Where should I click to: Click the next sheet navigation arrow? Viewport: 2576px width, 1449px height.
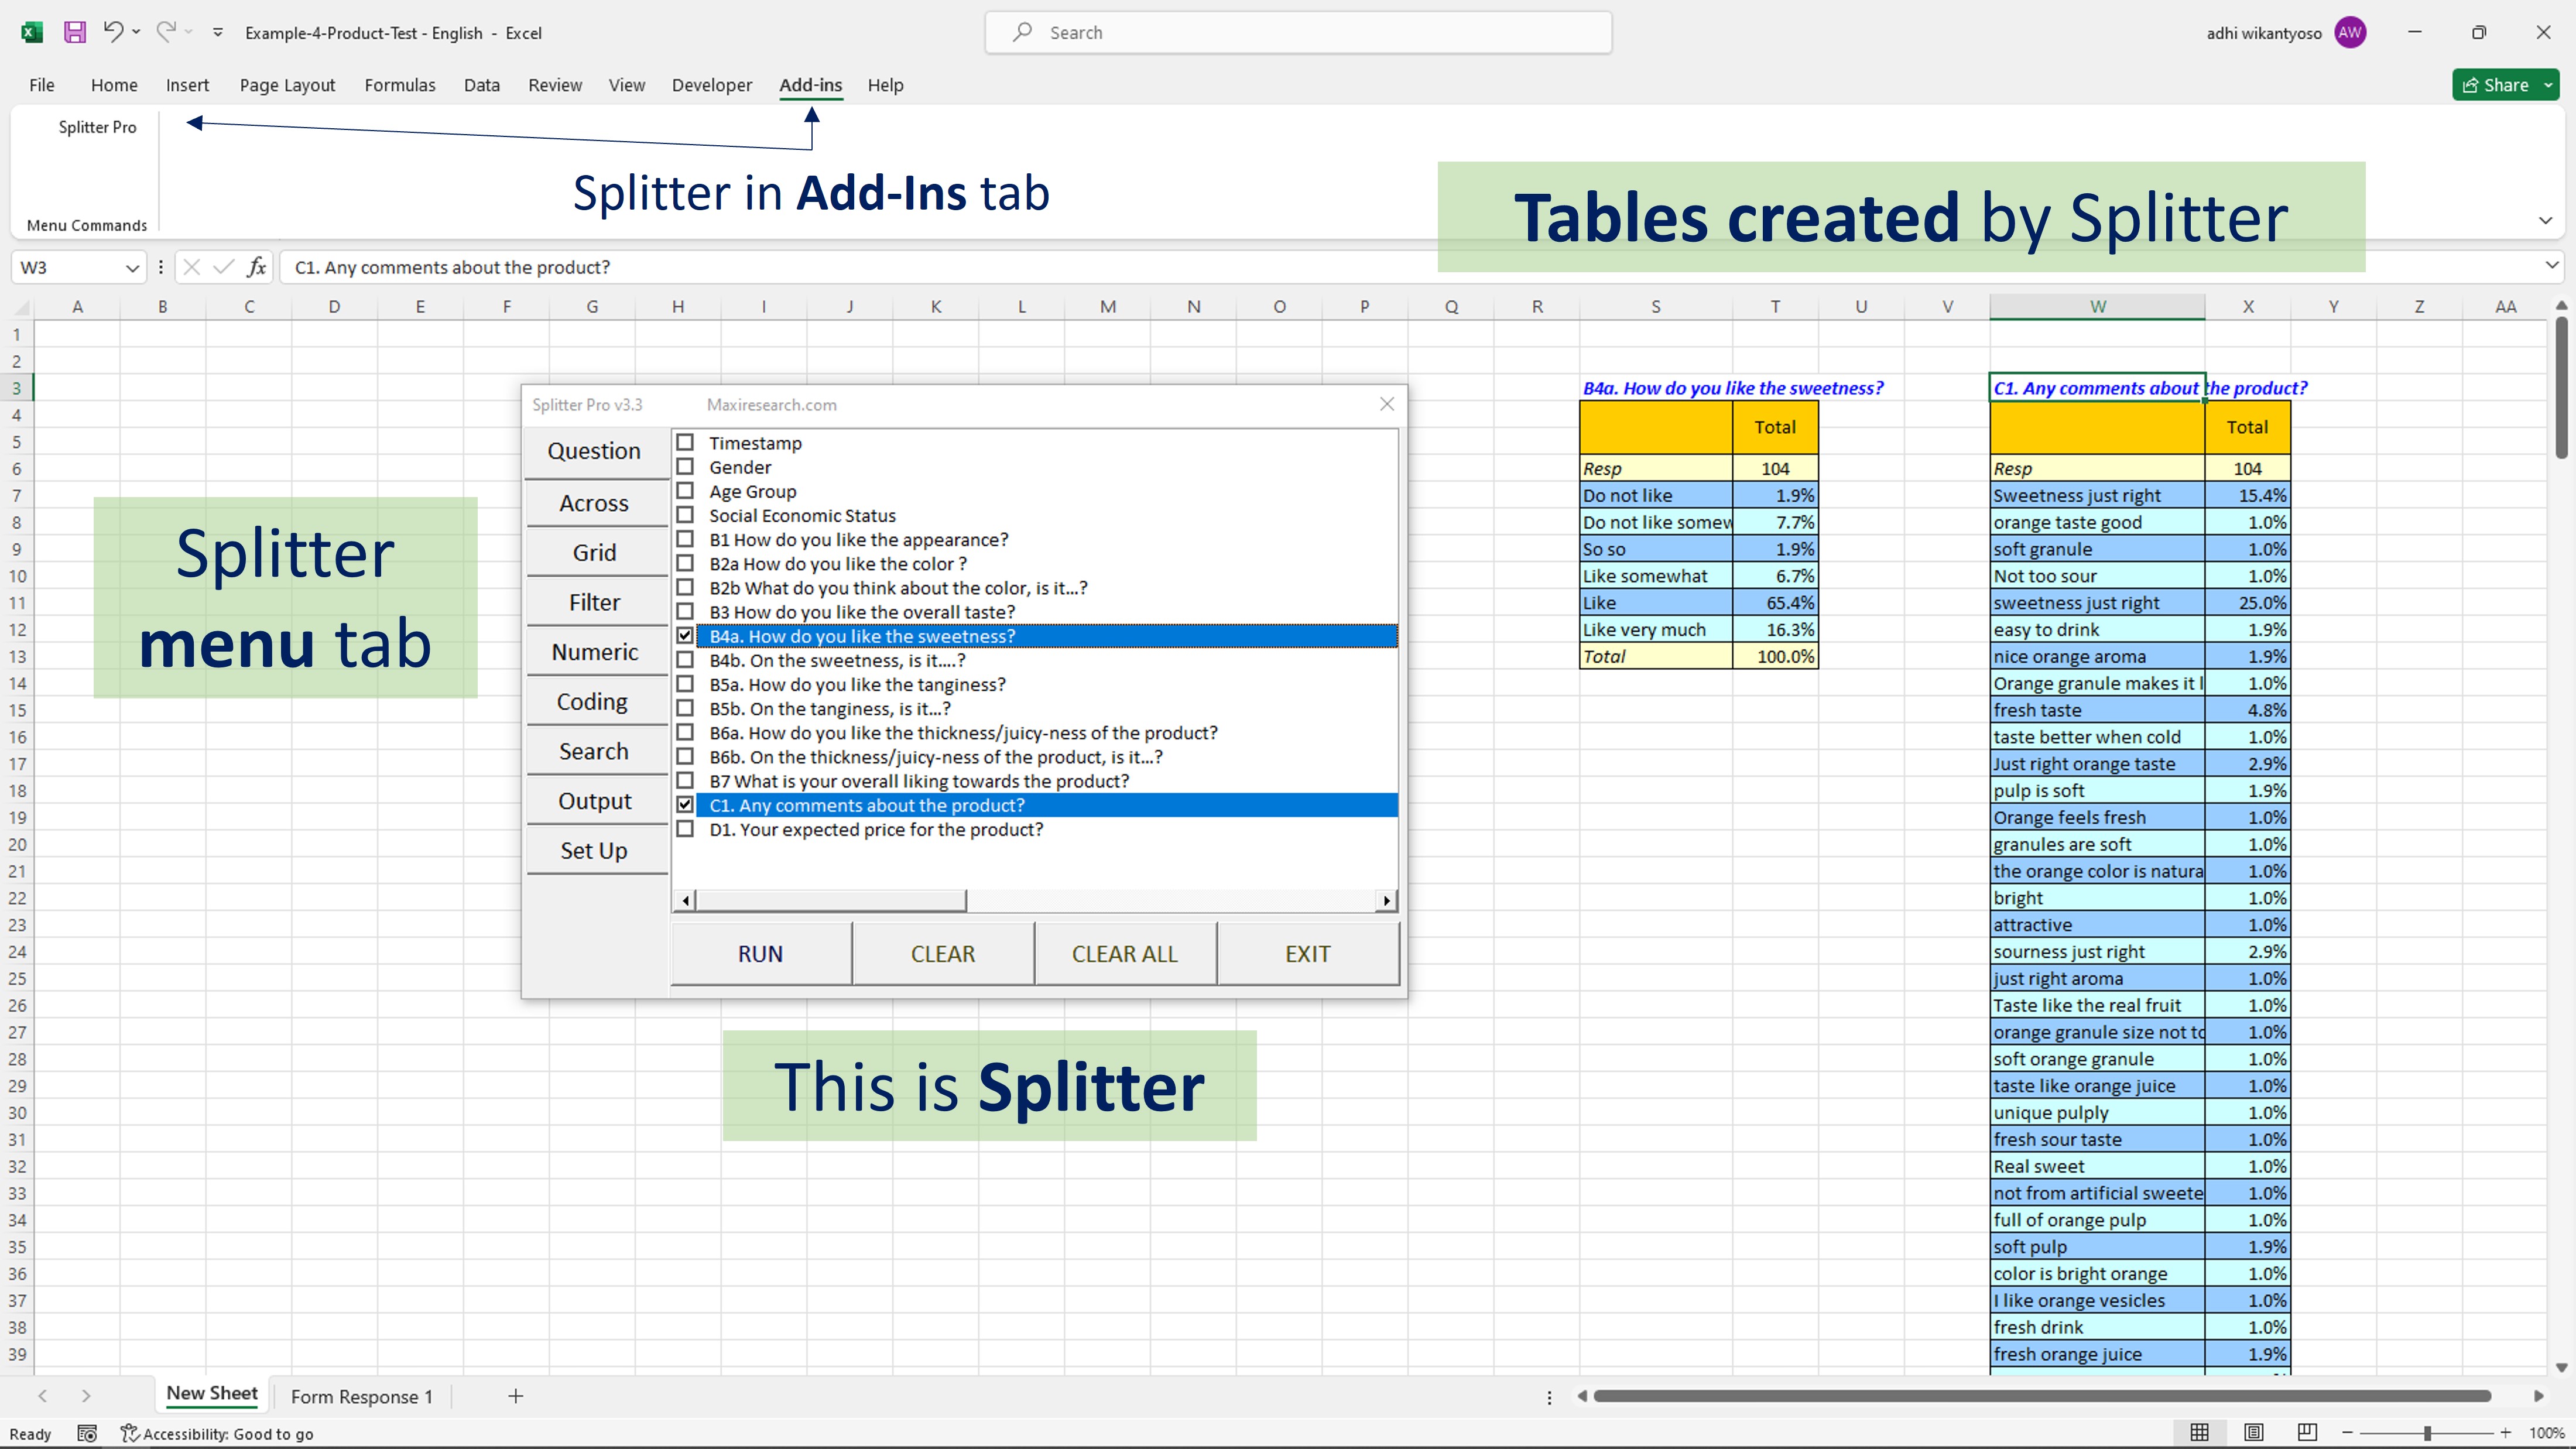tap(86, 1396)
